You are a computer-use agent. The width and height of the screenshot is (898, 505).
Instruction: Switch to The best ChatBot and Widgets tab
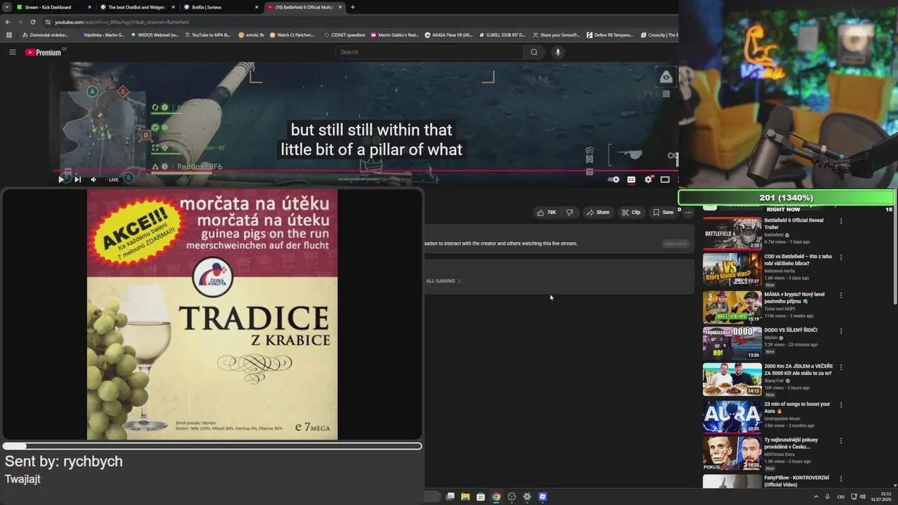click(138, 7)
